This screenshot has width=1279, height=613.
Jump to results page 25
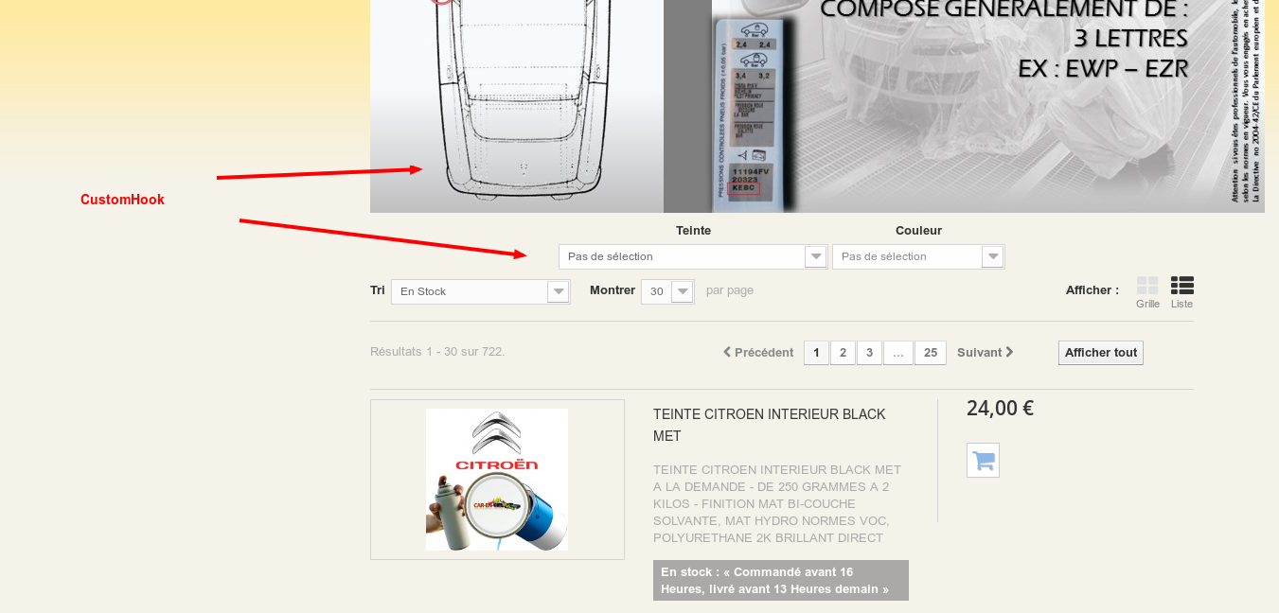point(931,353)
